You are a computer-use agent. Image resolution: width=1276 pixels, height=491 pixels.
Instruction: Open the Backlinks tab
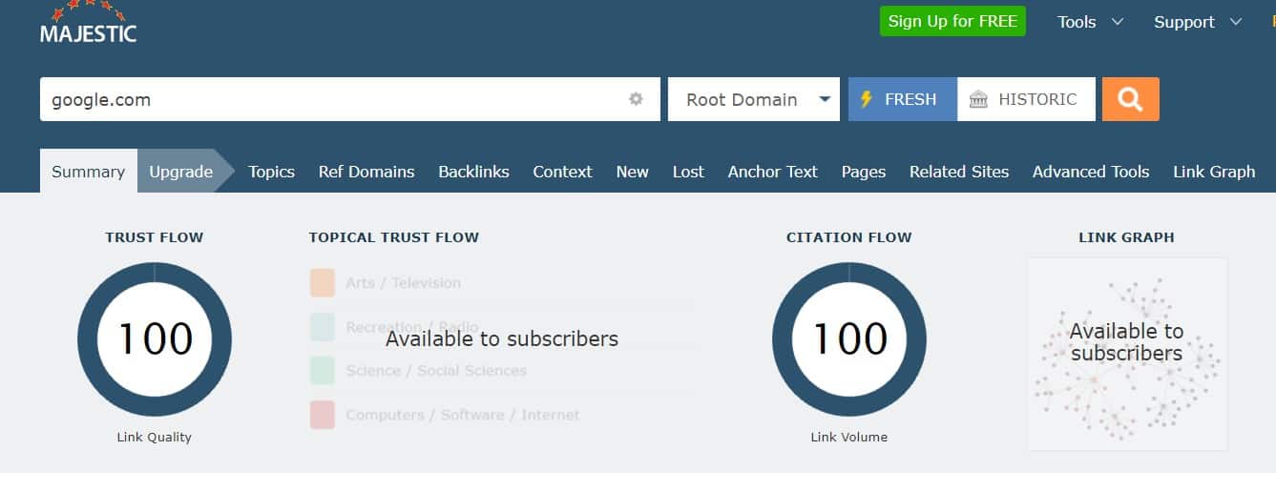tap(473, 172)
